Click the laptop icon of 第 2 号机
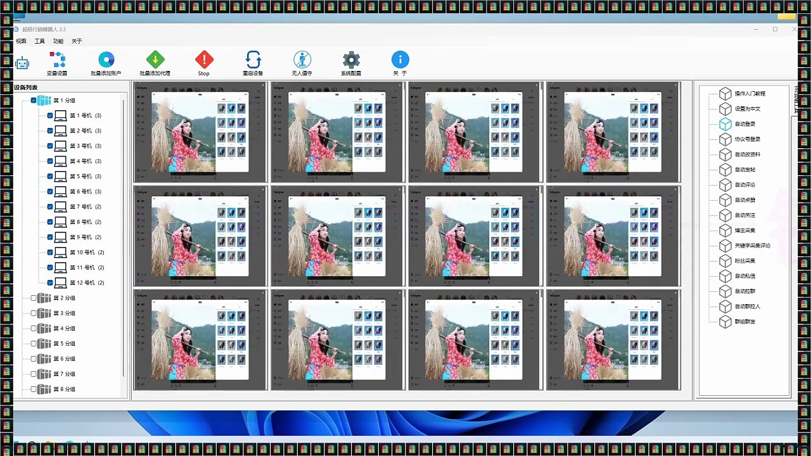Image resolution: width=811 pixels, height=456 pixels. tap(60, 130)
